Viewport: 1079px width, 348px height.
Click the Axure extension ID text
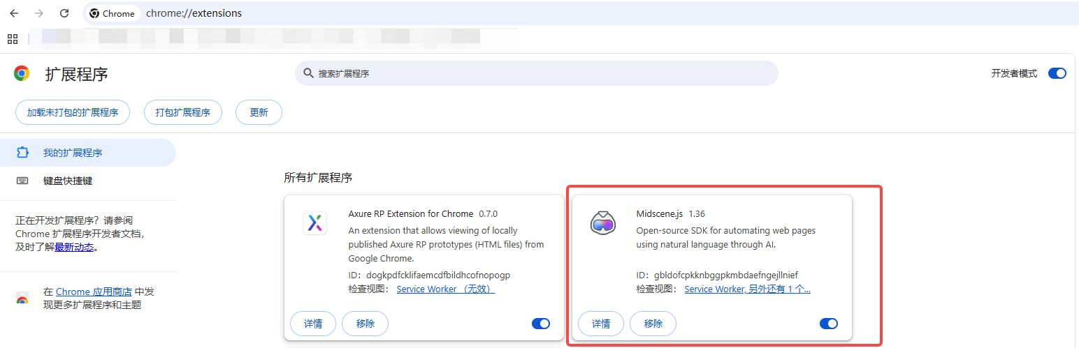click(429, 275)
